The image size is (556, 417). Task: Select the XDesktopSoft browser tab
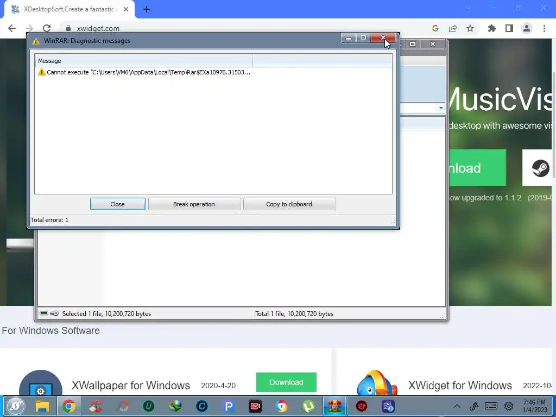tap(69, 10)
